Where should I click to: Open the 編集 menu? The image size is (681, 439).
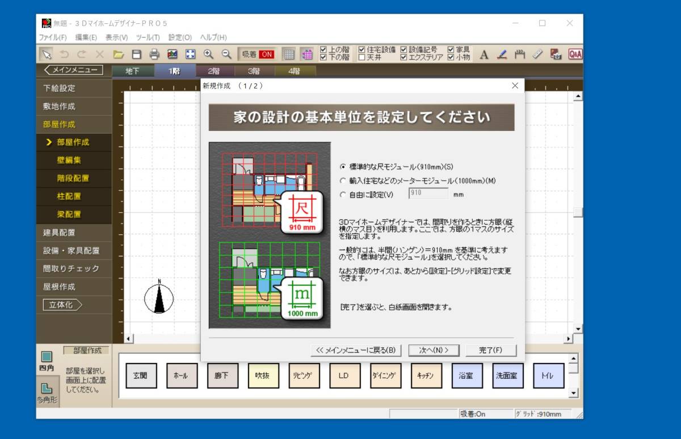86,37
